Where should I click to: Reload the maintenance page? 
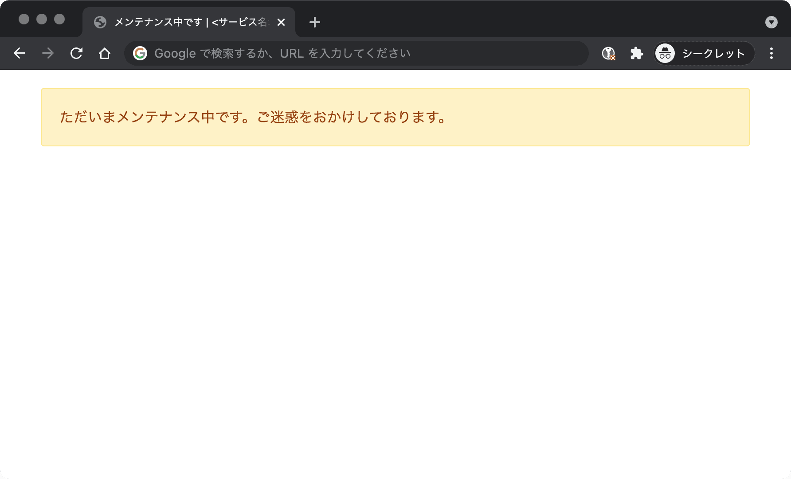pos(76,54)
